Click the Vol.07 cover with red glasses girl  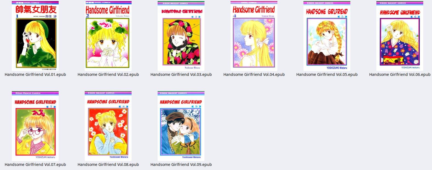point(35,126)
